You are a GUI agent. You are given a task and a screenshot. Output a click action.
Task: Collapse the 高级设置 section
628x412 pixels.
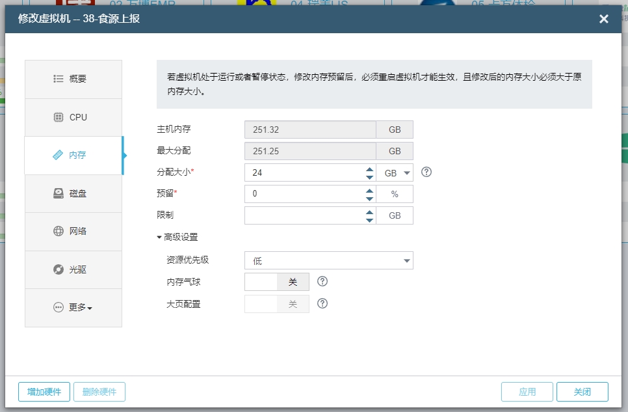[x=177, y=238]
